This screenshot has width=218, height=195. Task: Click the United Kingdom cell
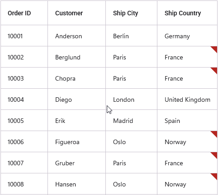click(x=187, y=99)
